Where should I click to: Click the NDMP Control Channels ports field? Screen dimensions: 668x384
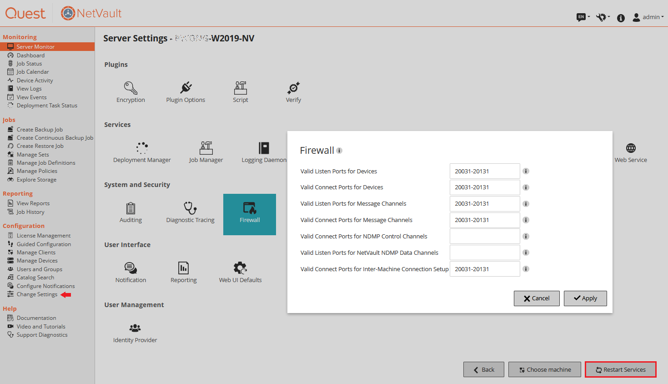tap(485, 237)
